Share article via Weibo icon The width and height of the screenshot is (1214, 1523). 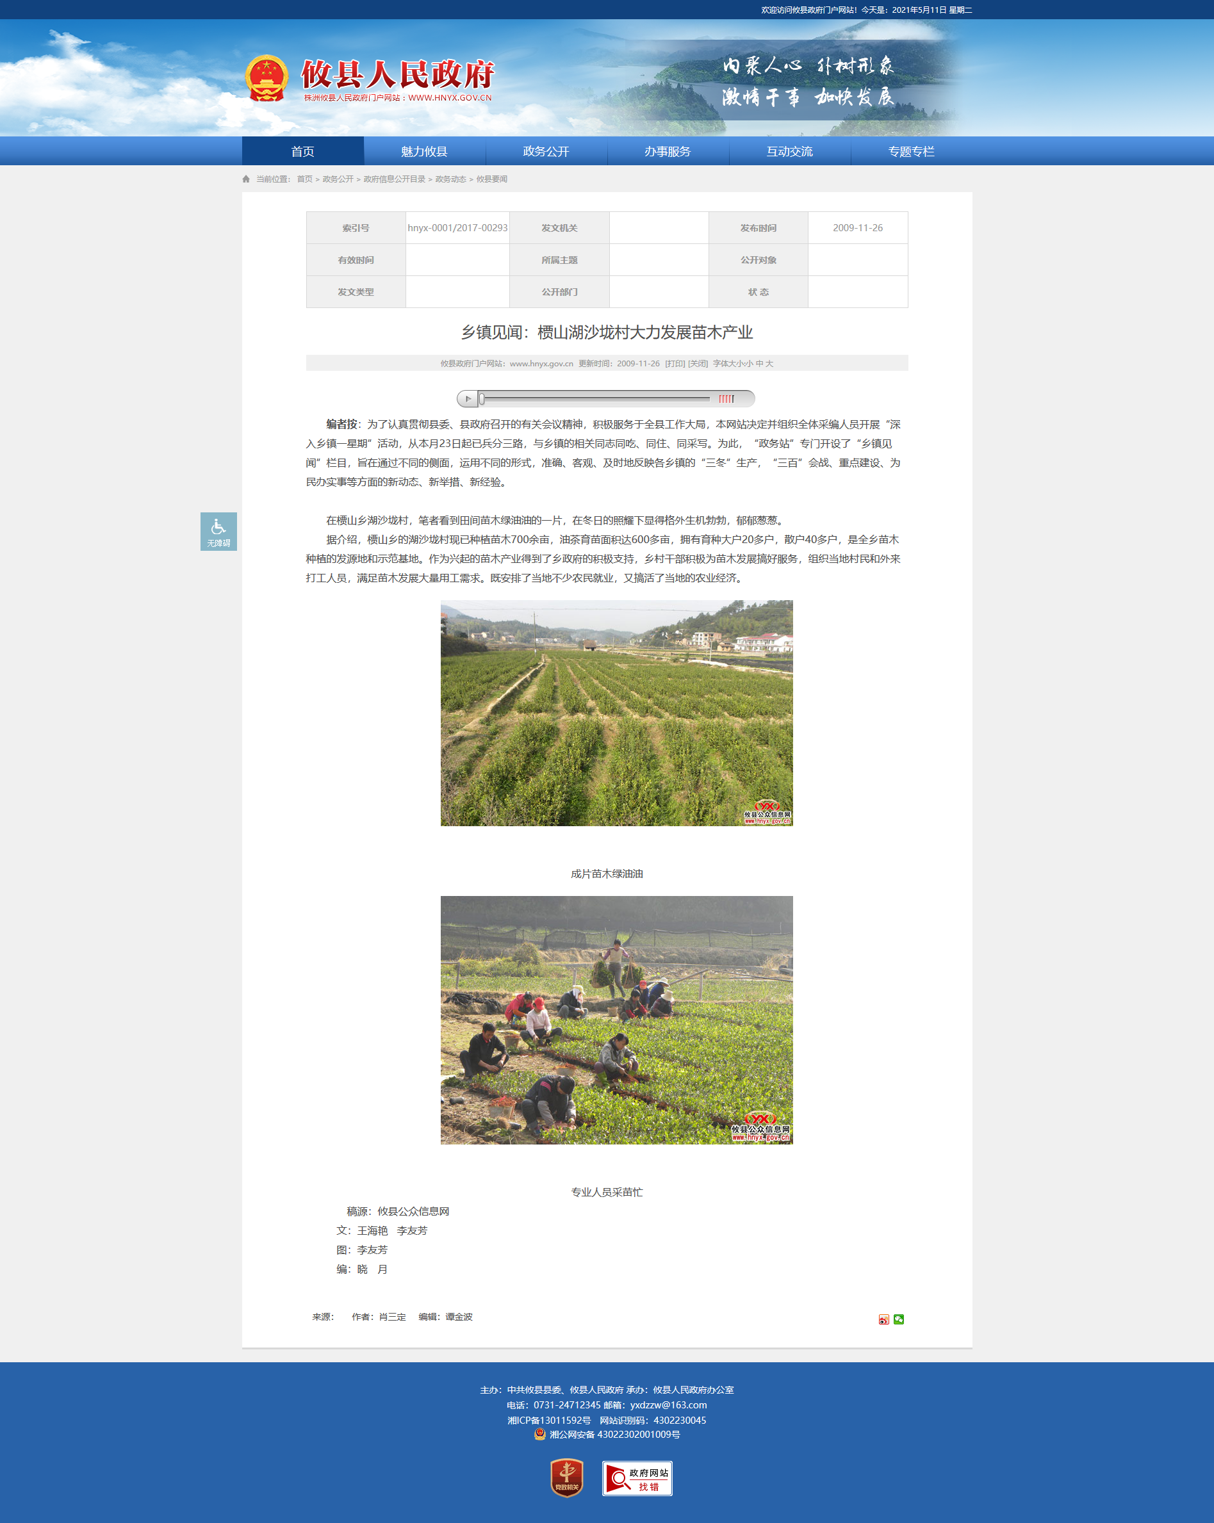(x=883, y=1319)
